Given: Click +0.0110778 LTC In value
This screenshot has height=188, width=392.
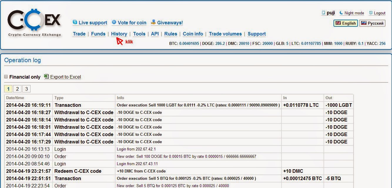Looking at the screenshot, I should tap(301, 105).
